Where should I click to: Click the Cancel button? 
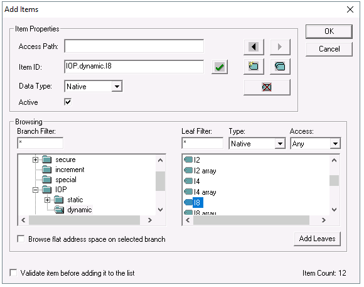[329, 49]
